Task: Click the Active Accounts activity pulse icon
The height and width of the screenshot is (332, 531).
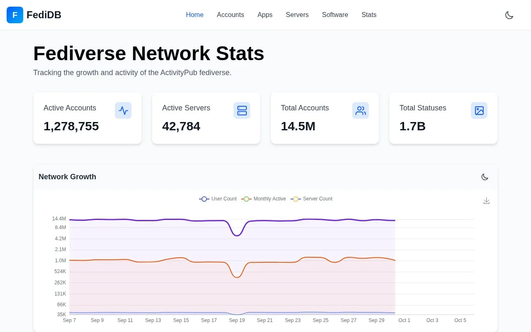Action: [x=123, y=110]
